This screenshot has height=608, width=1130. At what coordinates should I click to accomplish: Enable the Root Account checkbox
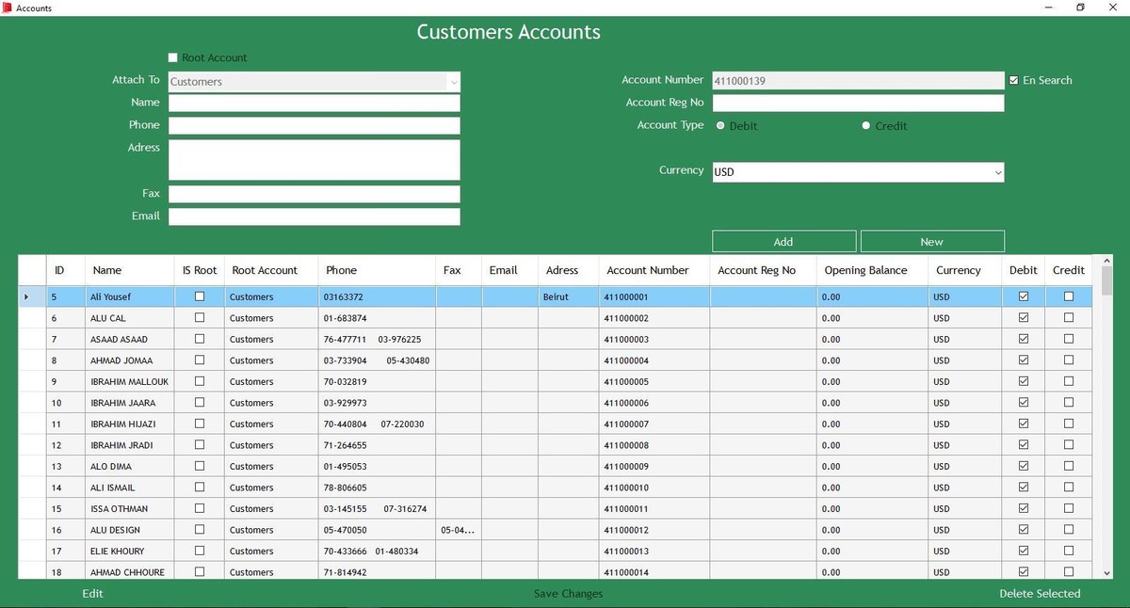(172, 57)
